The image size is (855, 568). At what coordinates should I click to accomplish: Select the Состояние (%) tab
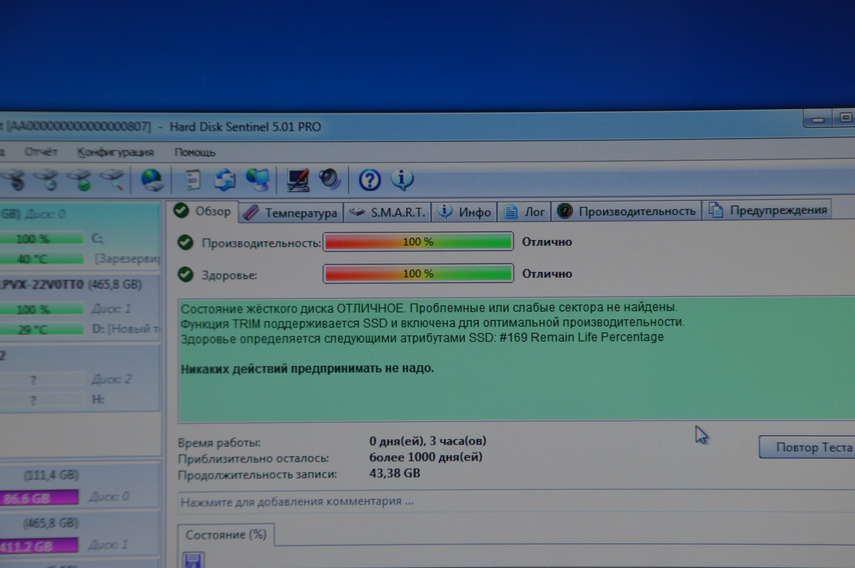click(226, 535)
